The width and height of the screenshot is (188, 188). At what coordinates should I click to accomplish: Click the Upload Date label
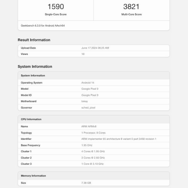(x=28, y=48)
